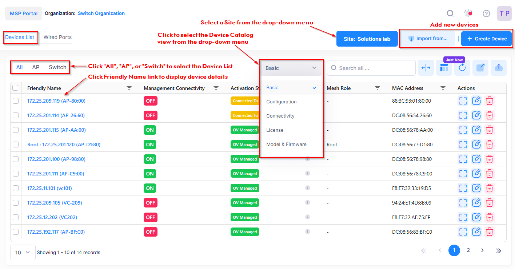Image resolution: width=515 pixels, height=269 pixels.
Task: Open the Root : 172.25.201.120 (AP-D1:80) link
Action: (64, 145)
